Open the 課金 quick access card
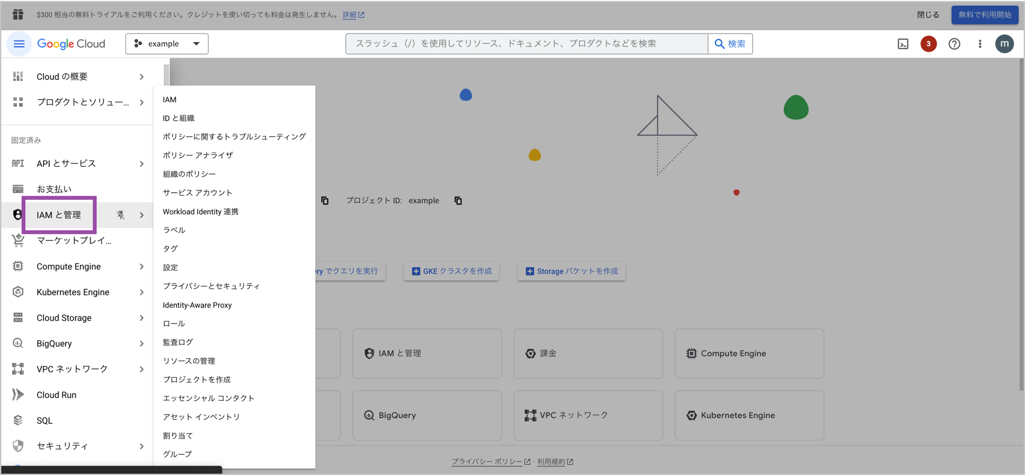Image resolution: width=1025 pixels, height=475 pixels. coord(588,353)
